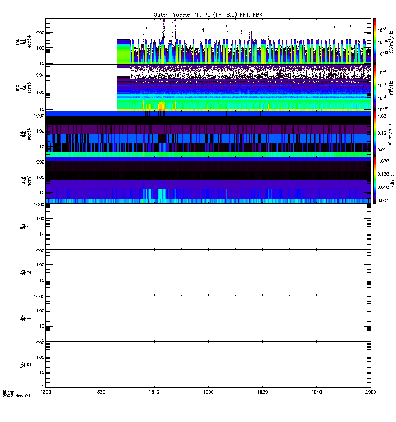Click the '1.00' tick on the mV/m color bar
The image size is (396, 422).
[382, 116]
